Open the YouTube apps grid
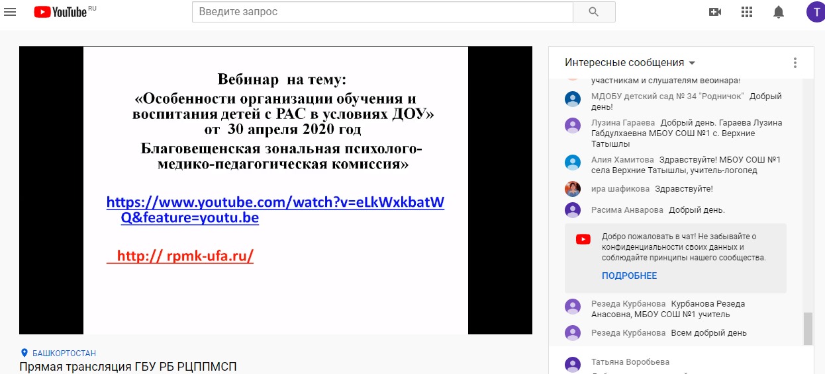 click(x=747, y=12)
